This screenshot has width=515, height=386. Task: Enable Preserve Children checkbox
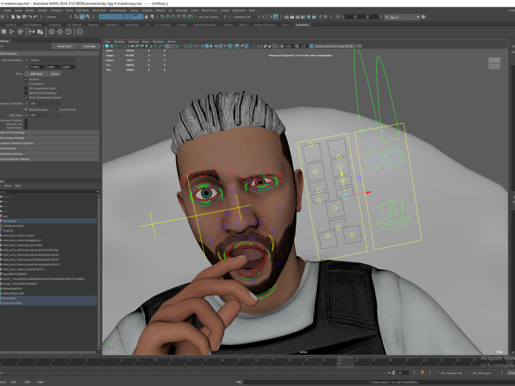(26, 120)
